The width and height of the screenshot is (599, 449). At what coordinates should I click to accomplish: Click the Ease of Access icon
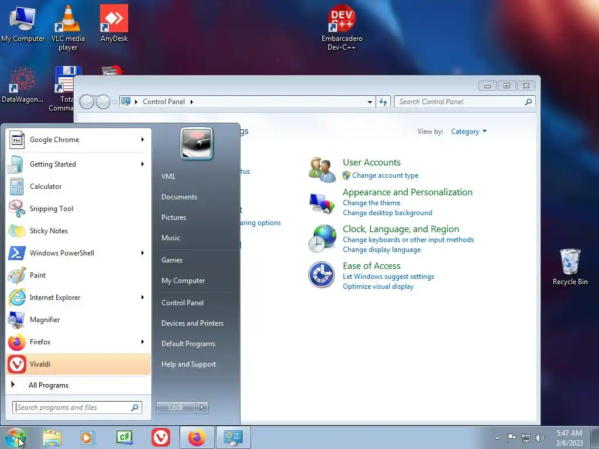pyautogui.click(x=322, y=275)
